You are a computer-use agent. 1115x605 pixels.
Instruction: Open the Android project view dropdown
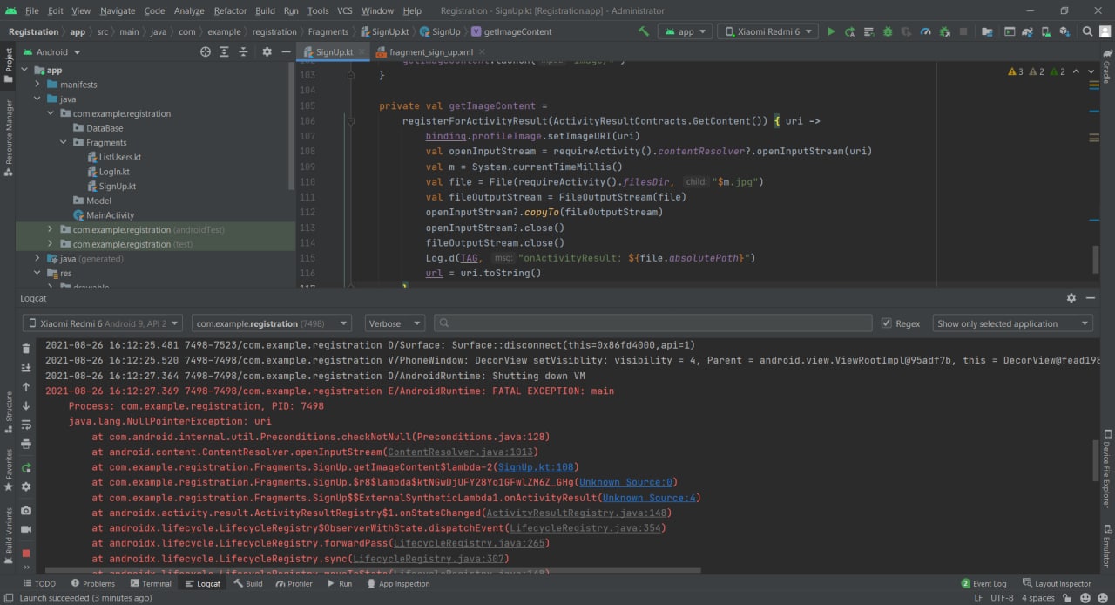(x=51, y=51)
